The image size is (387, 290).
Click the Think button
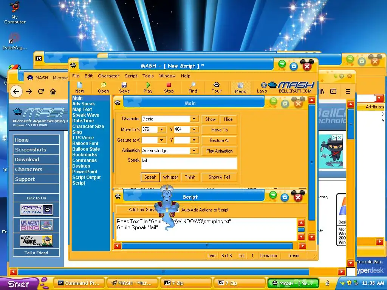190,177
